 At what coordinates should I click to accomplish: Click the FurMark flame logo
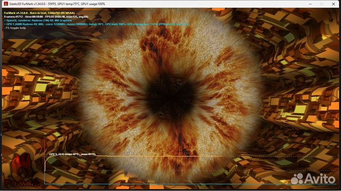click(21, 169)
